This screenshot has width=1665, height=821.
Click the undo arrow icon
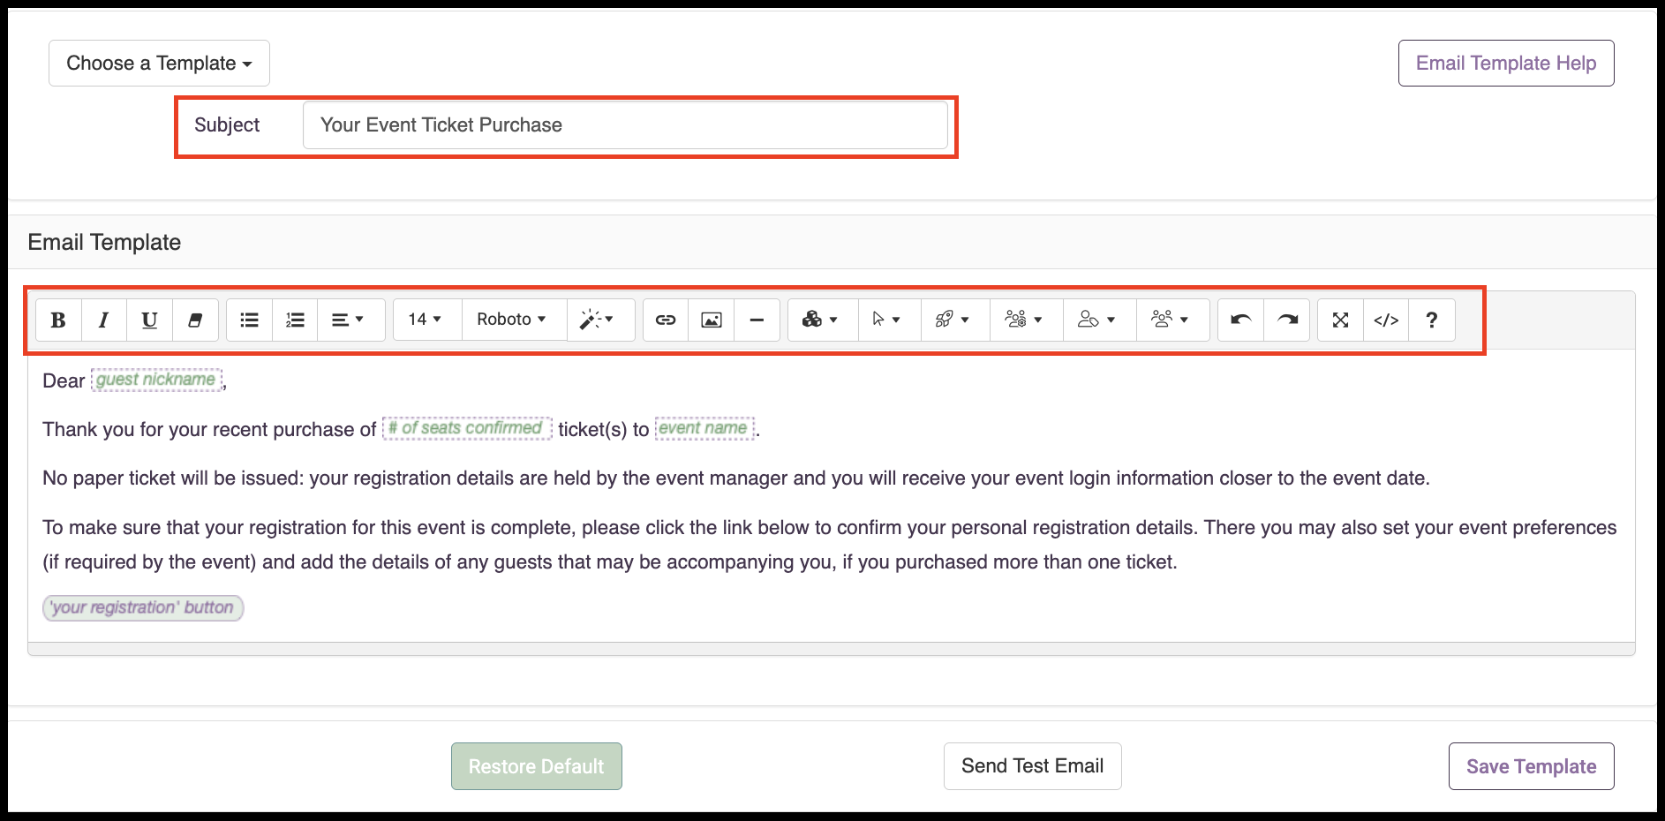pos(1241,320)
